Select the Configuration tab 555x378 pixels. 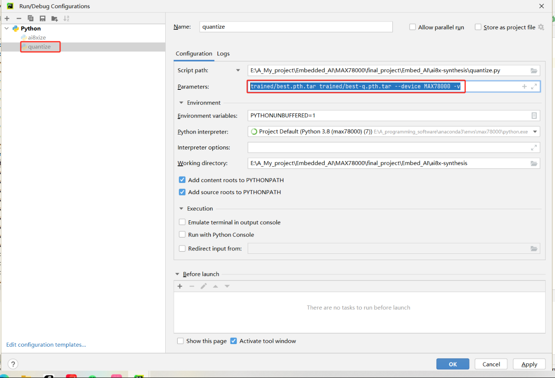click(194, 54)
